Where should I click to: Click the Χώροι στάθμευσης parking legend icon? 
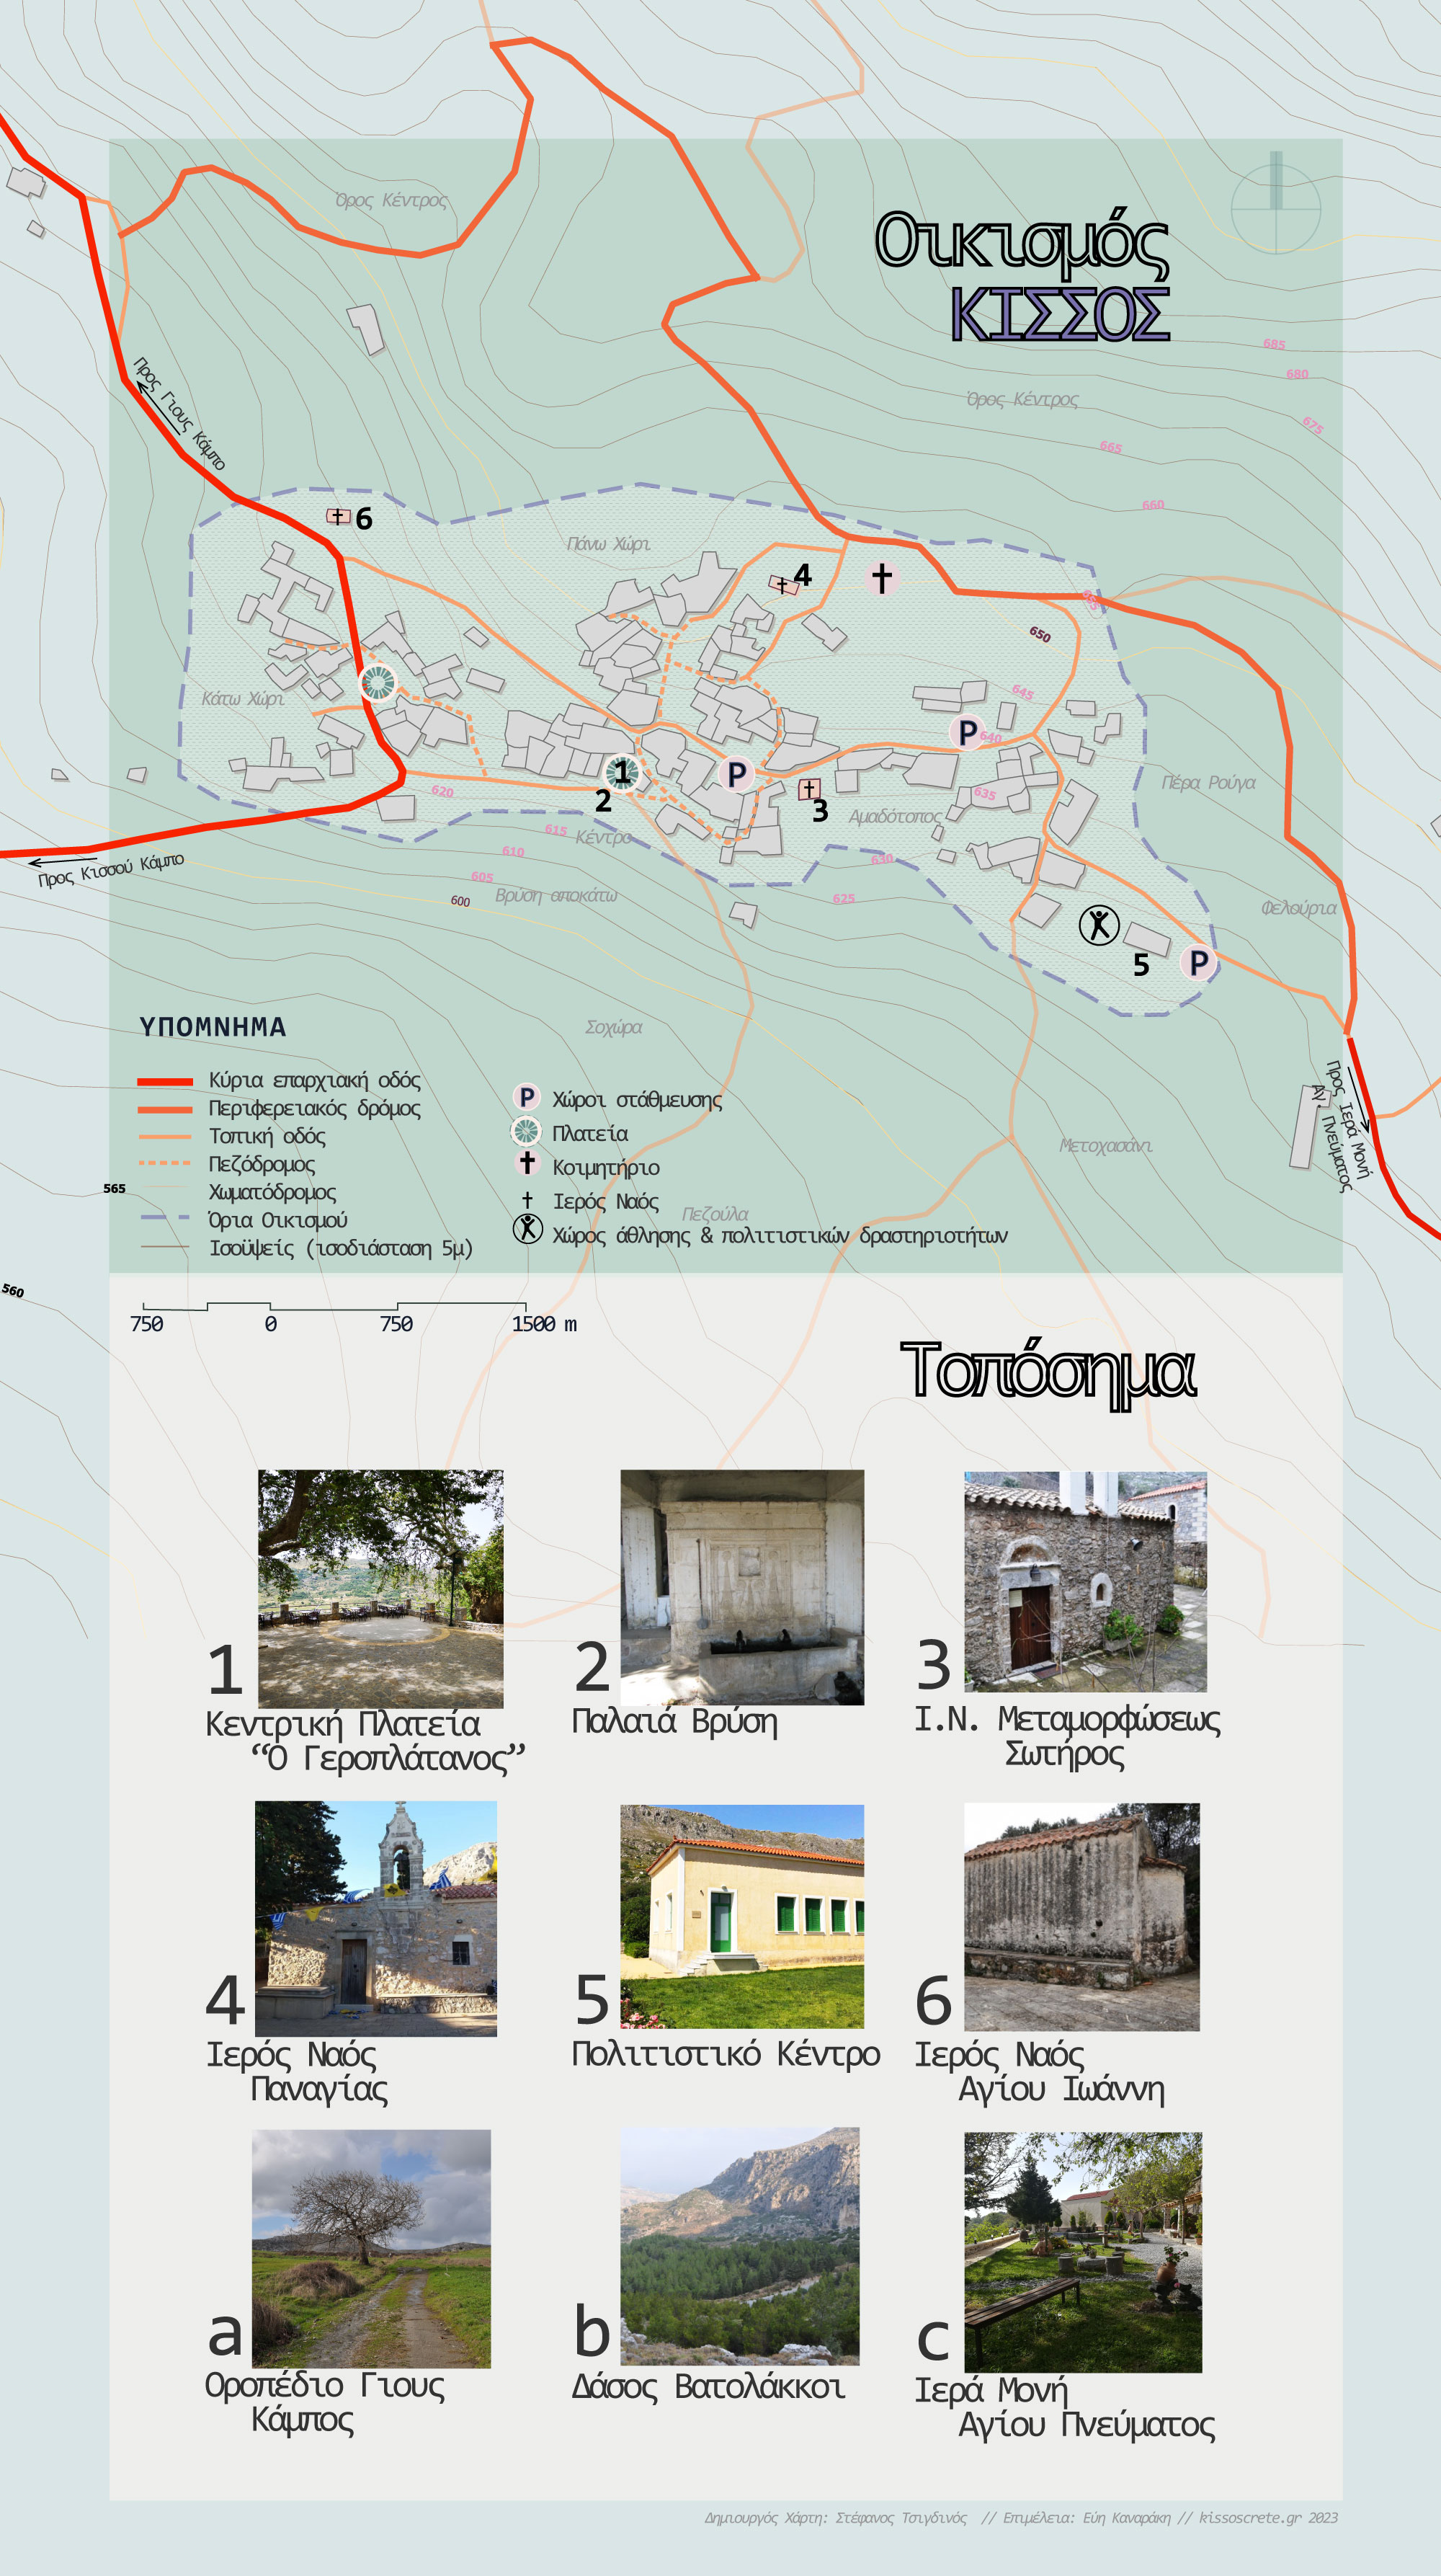coord(527,1098)
